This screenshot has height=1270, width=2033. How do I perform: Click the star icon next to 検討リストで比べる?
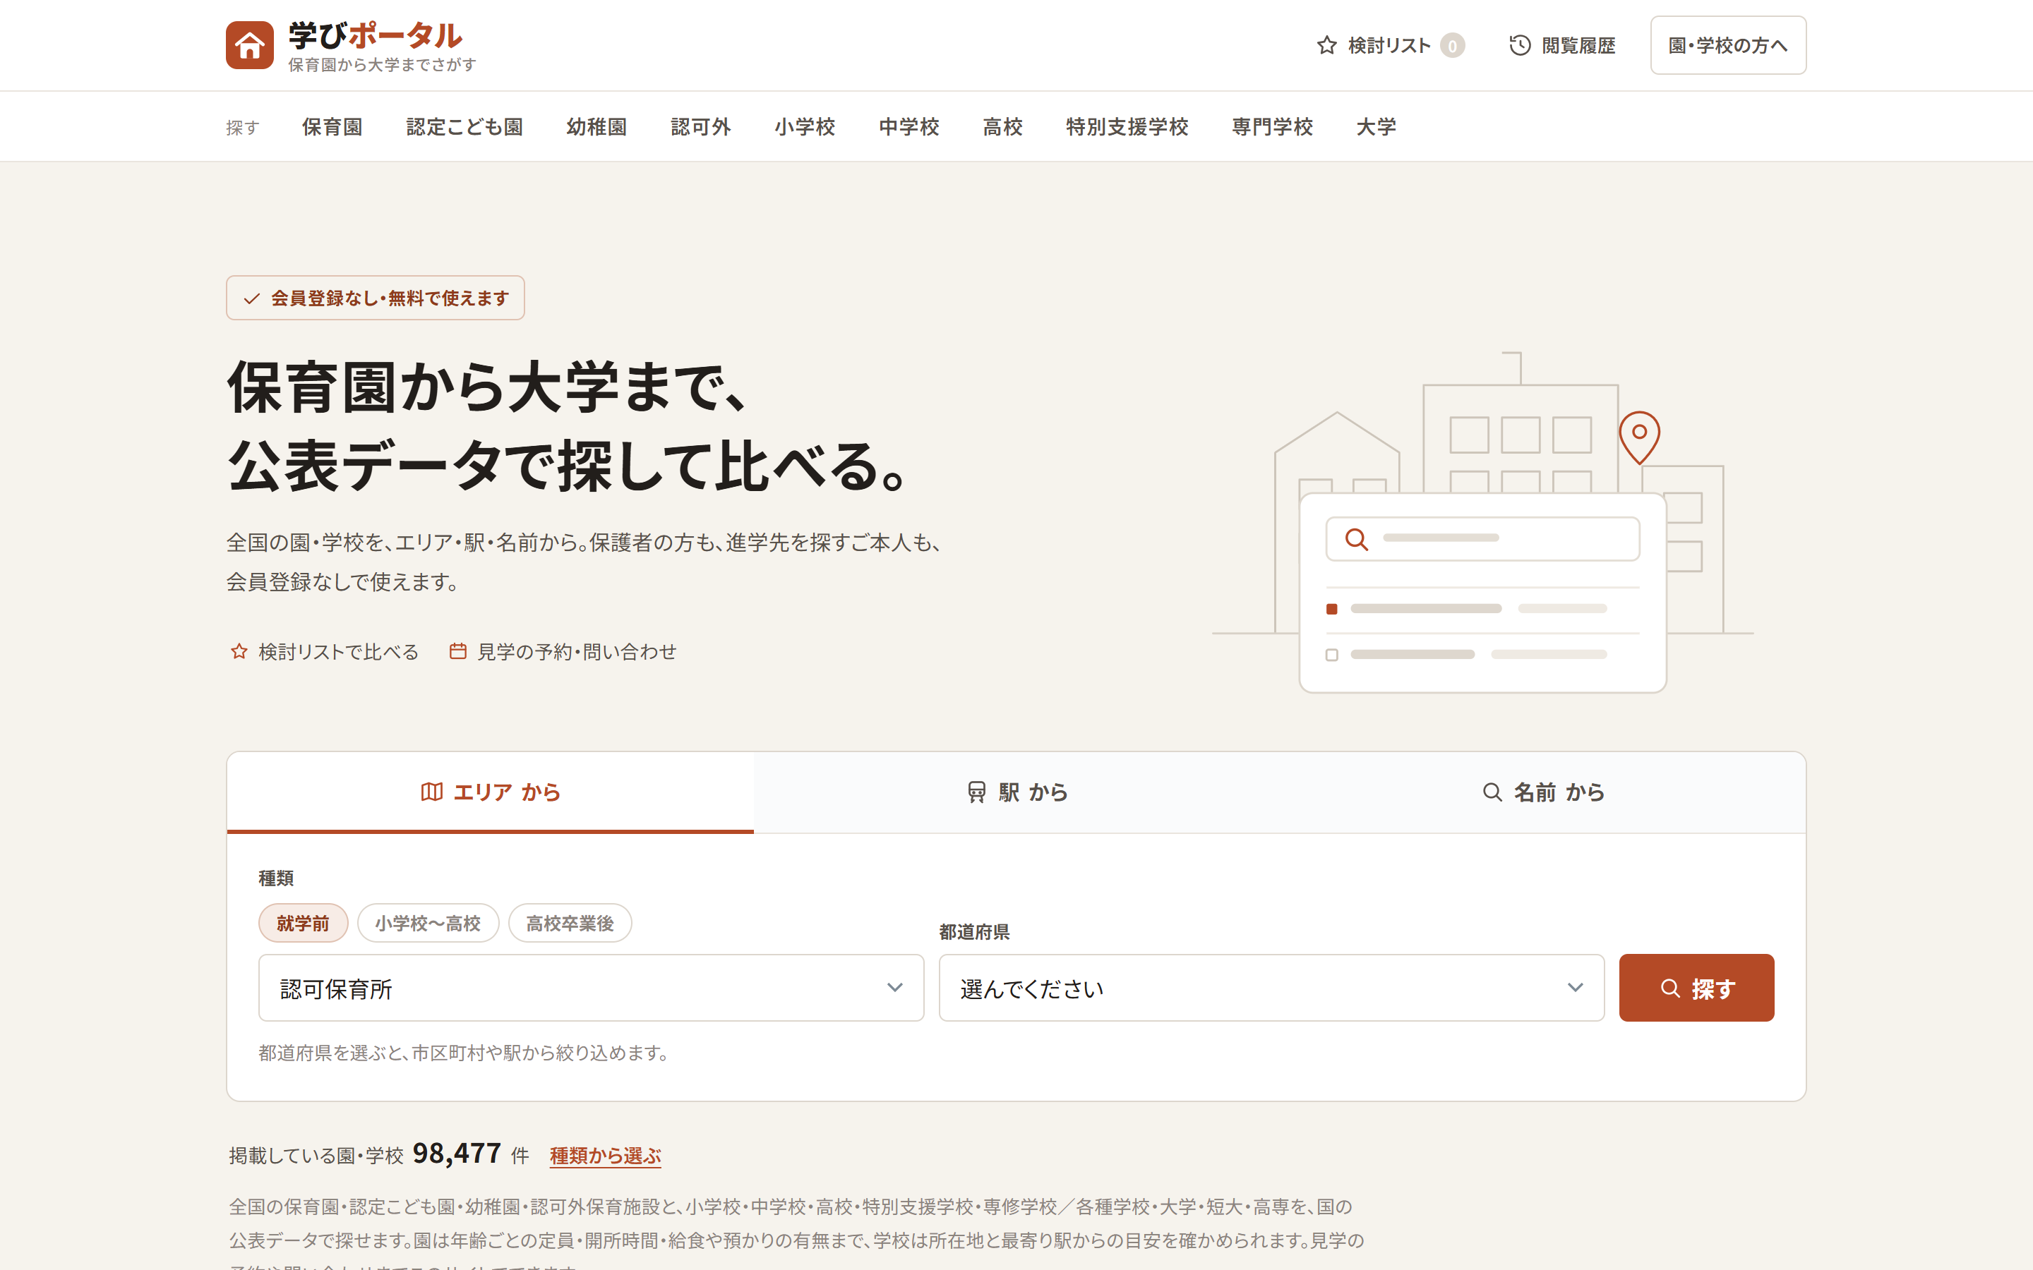[239, 652]
